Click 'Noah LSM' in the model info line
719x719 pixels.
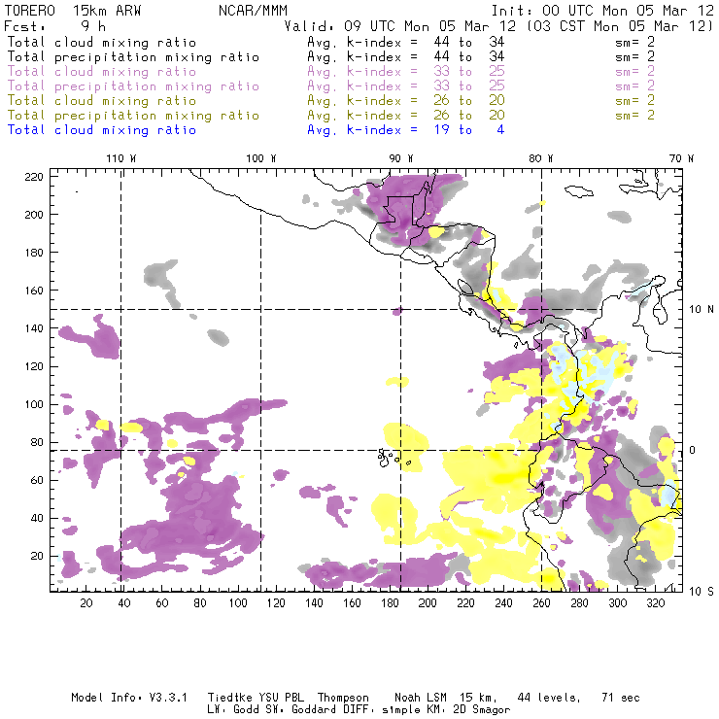pos(421,698)
